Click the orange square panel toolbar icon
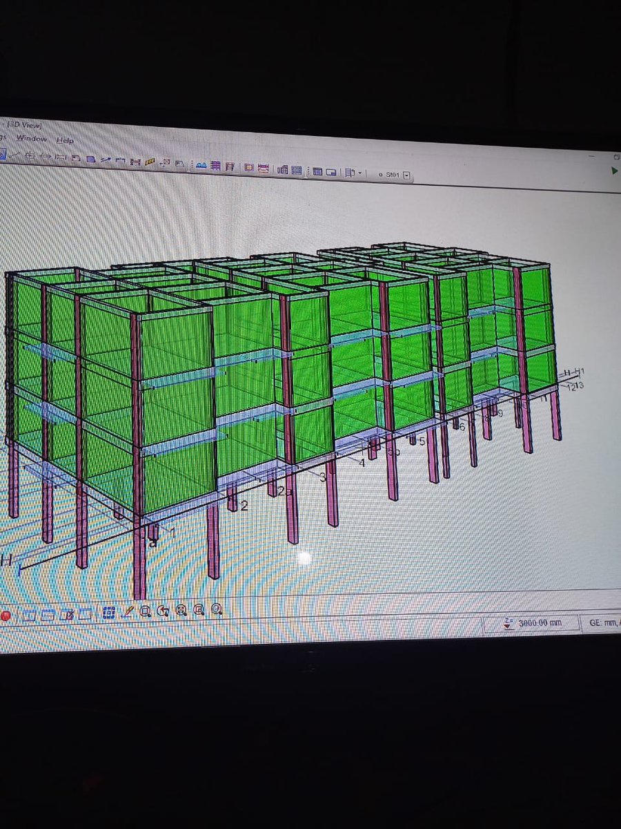 pos(249,167)
